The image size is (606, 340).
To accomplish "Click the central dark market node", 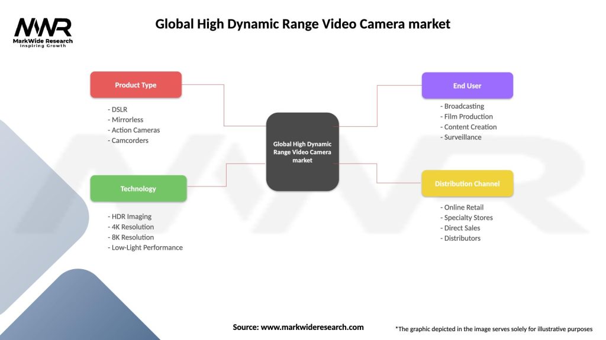I will coord(302,152).
